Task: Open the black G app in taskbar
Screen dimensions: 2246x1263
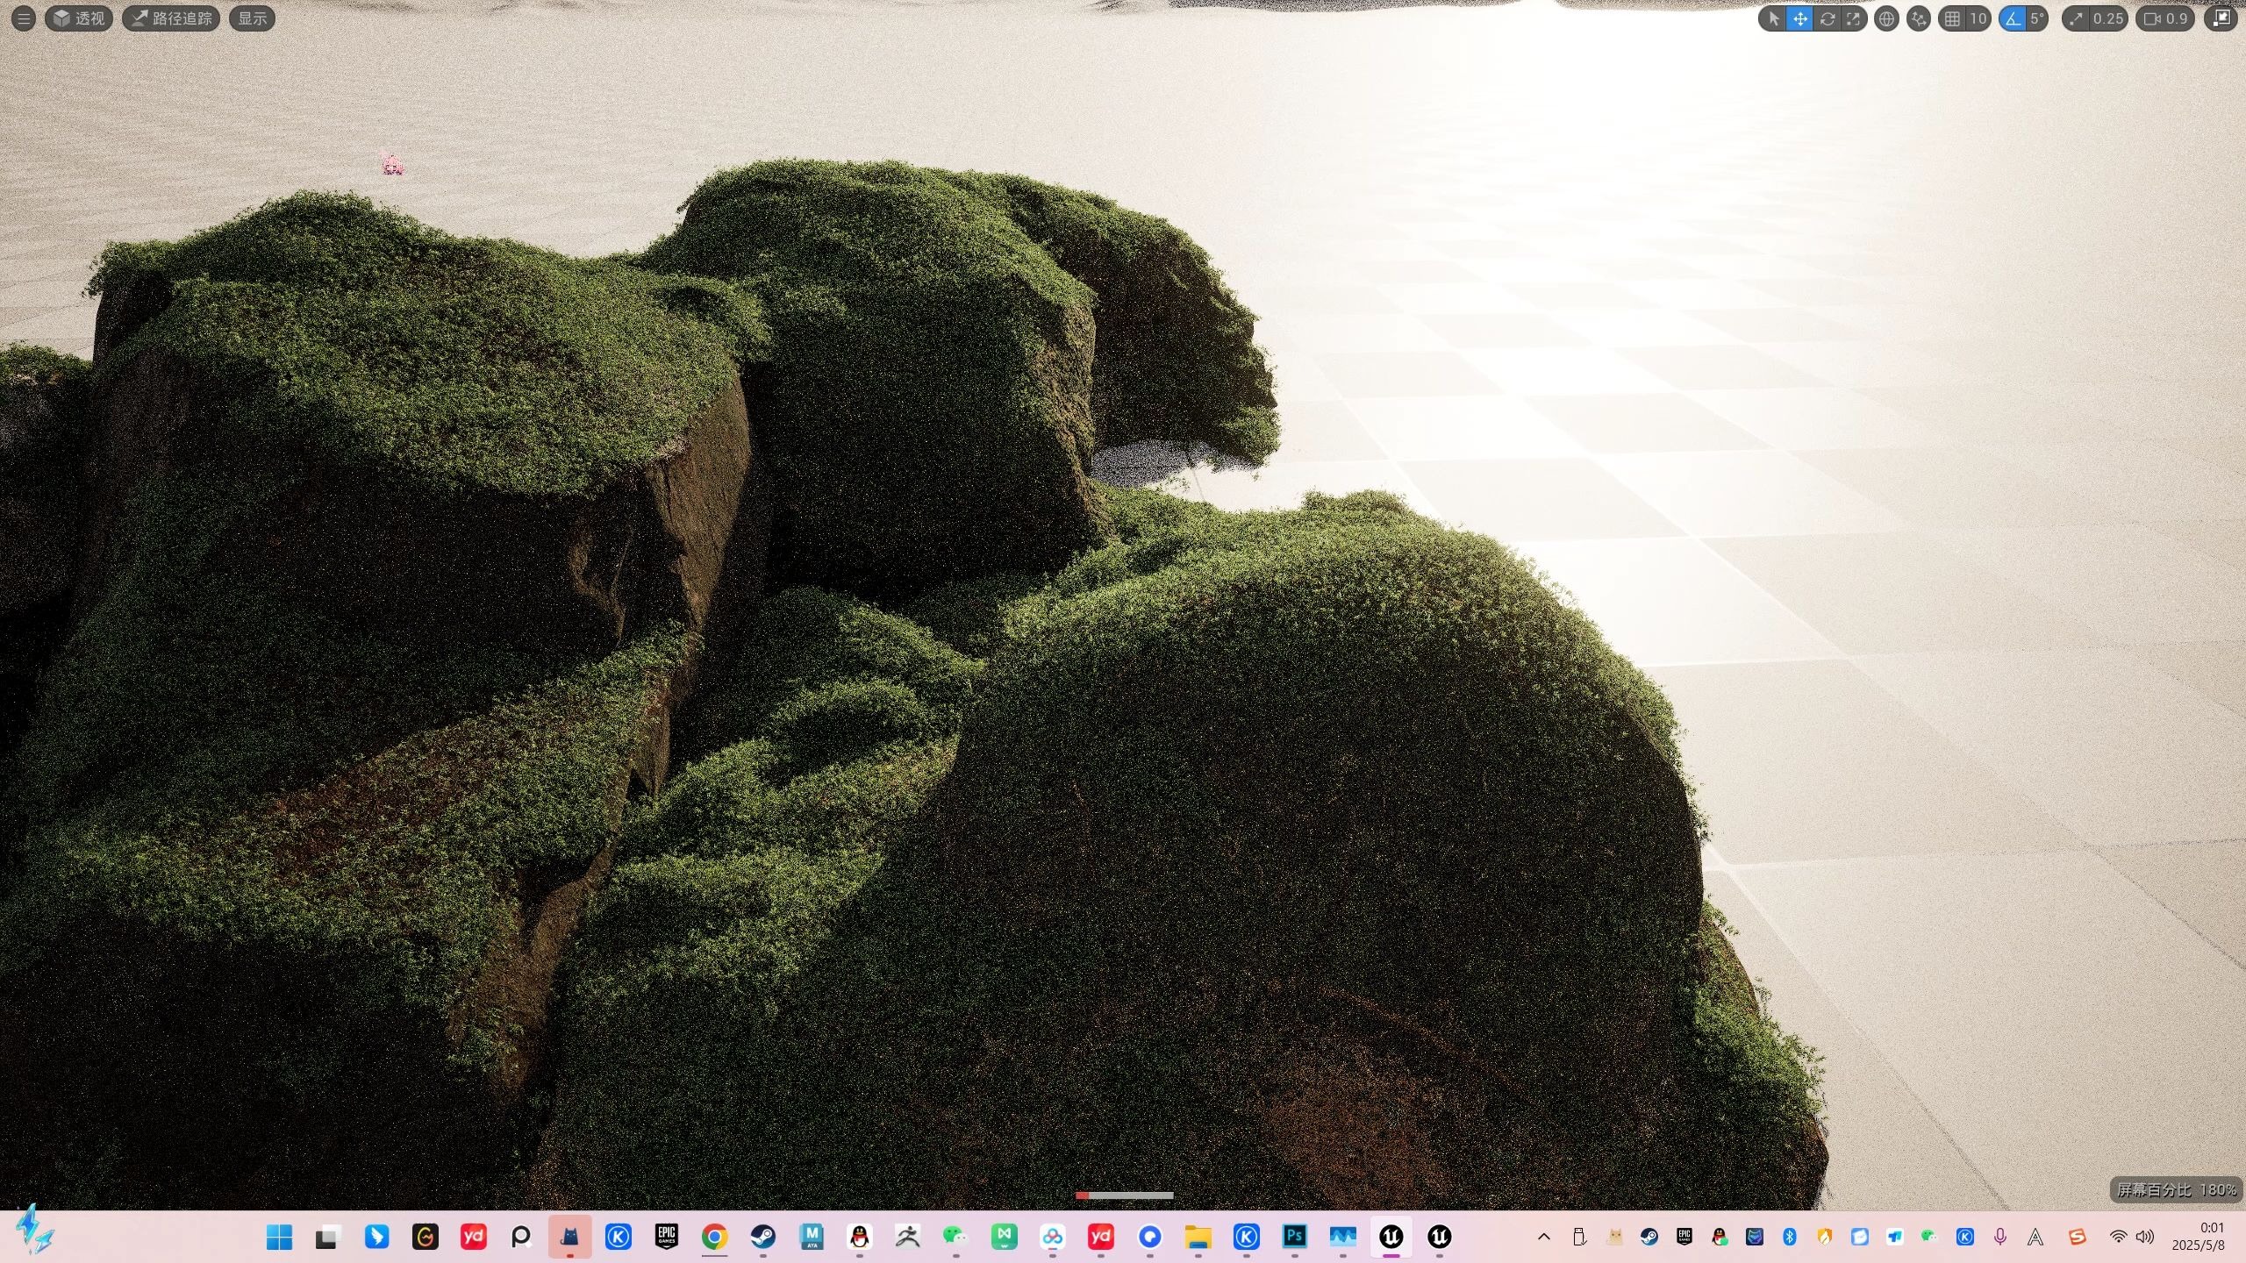Action: click(x=425, y=1237)
